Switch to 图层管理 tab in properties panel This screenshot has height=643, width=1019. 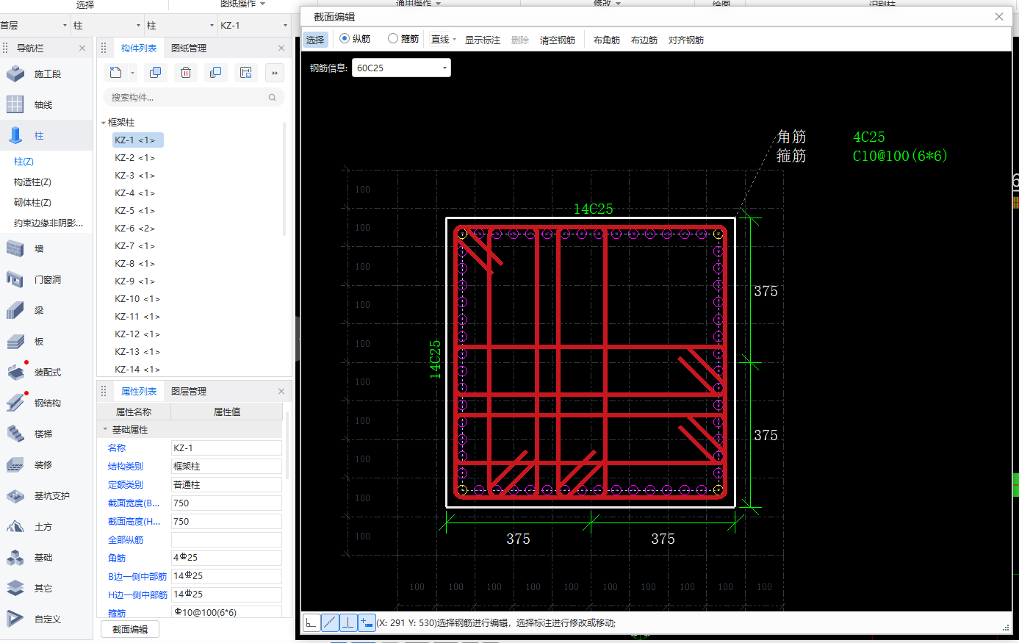(189, 391)
